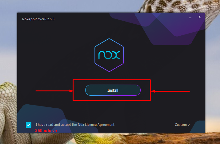Minimize the Nox installer window

[190, 18]
